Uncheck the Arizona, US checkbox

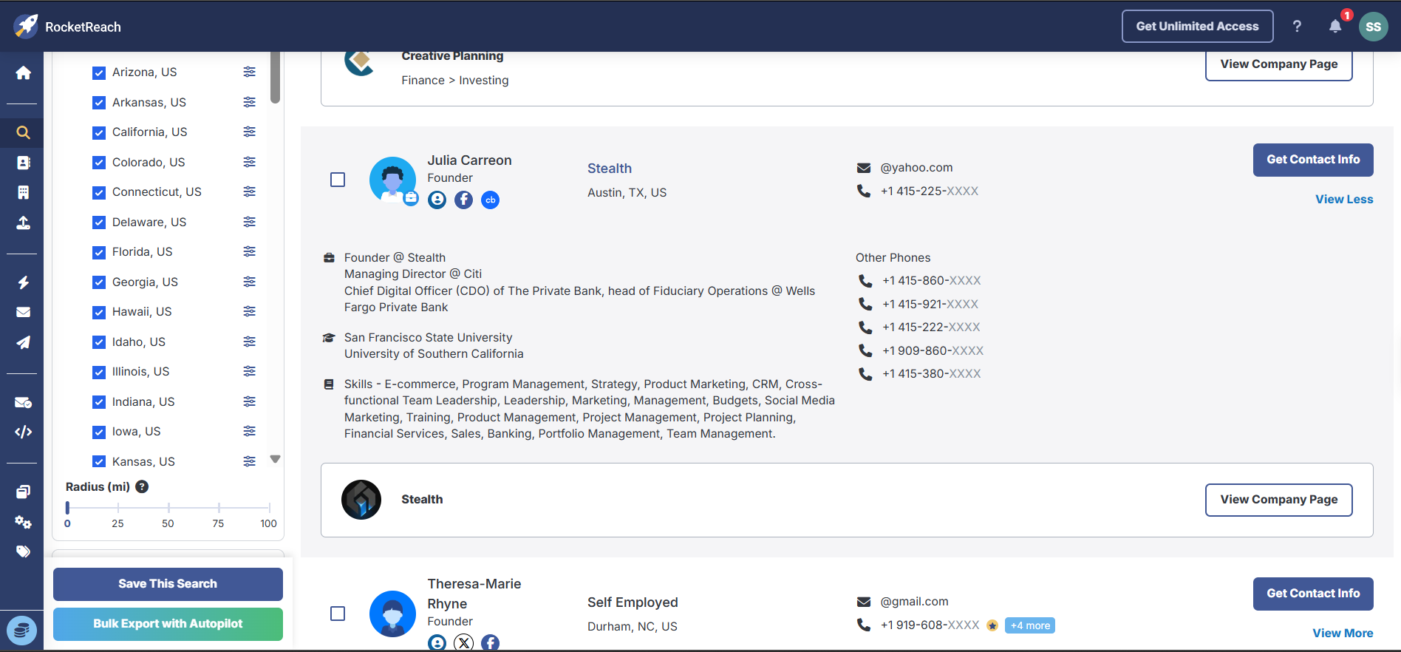99,72
